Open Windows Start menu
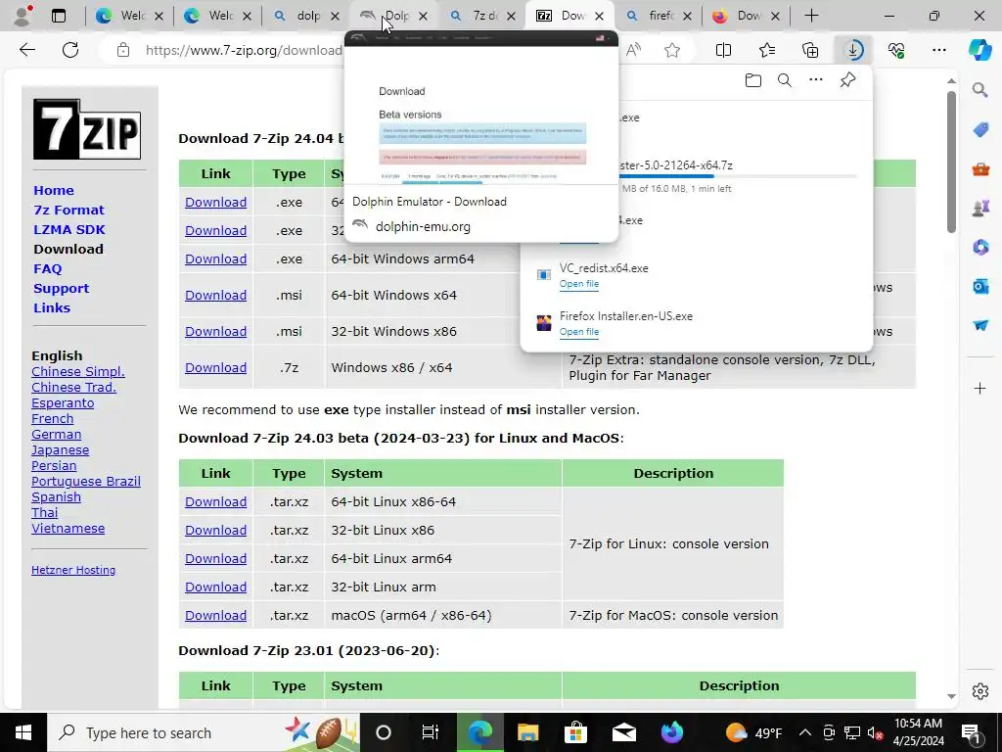 pyautogui.click(x=23, y=732)
